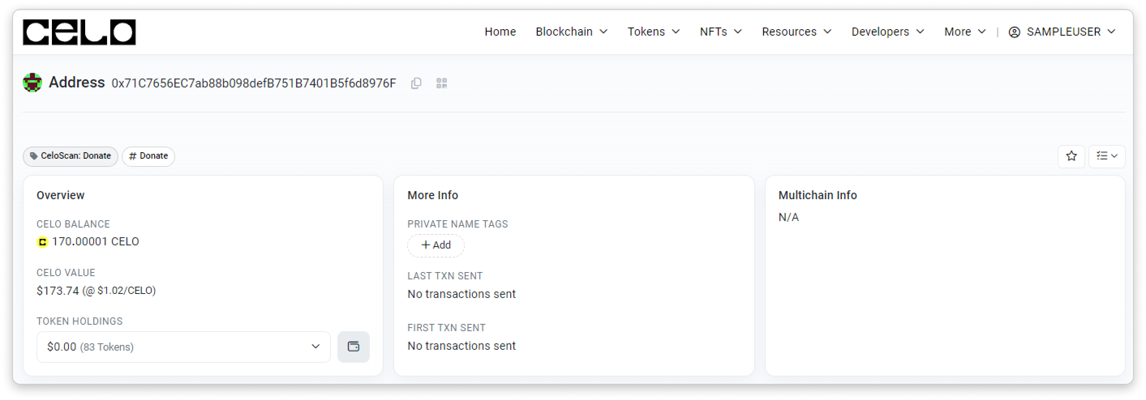Image resolution: width=1146 pixels, height=400 pixels.
Task: Click the yellow CELO coin icon
Action: coord(42,242)
